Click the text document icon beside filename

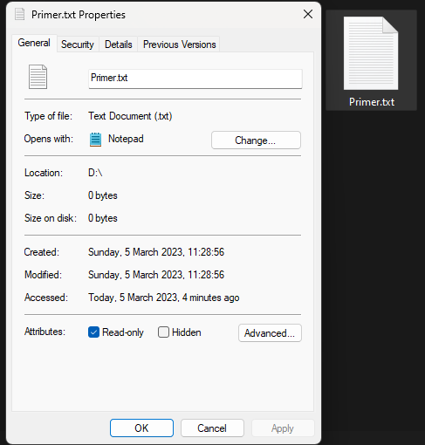point(38,77)
